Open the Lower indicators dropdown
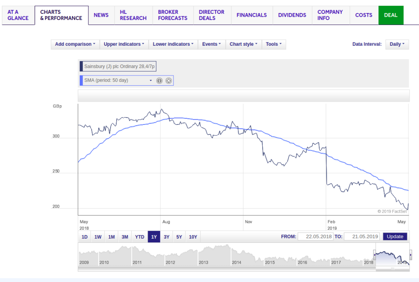The width and height of the screenshot is (419, 282). [x=173, y=44]
